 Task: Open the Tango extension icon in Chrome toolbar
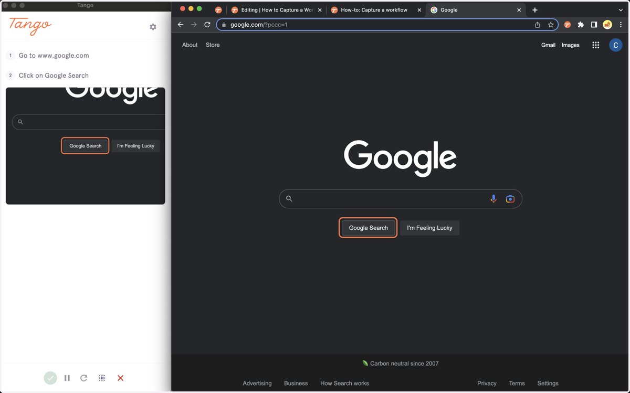[x=568, y=25]
